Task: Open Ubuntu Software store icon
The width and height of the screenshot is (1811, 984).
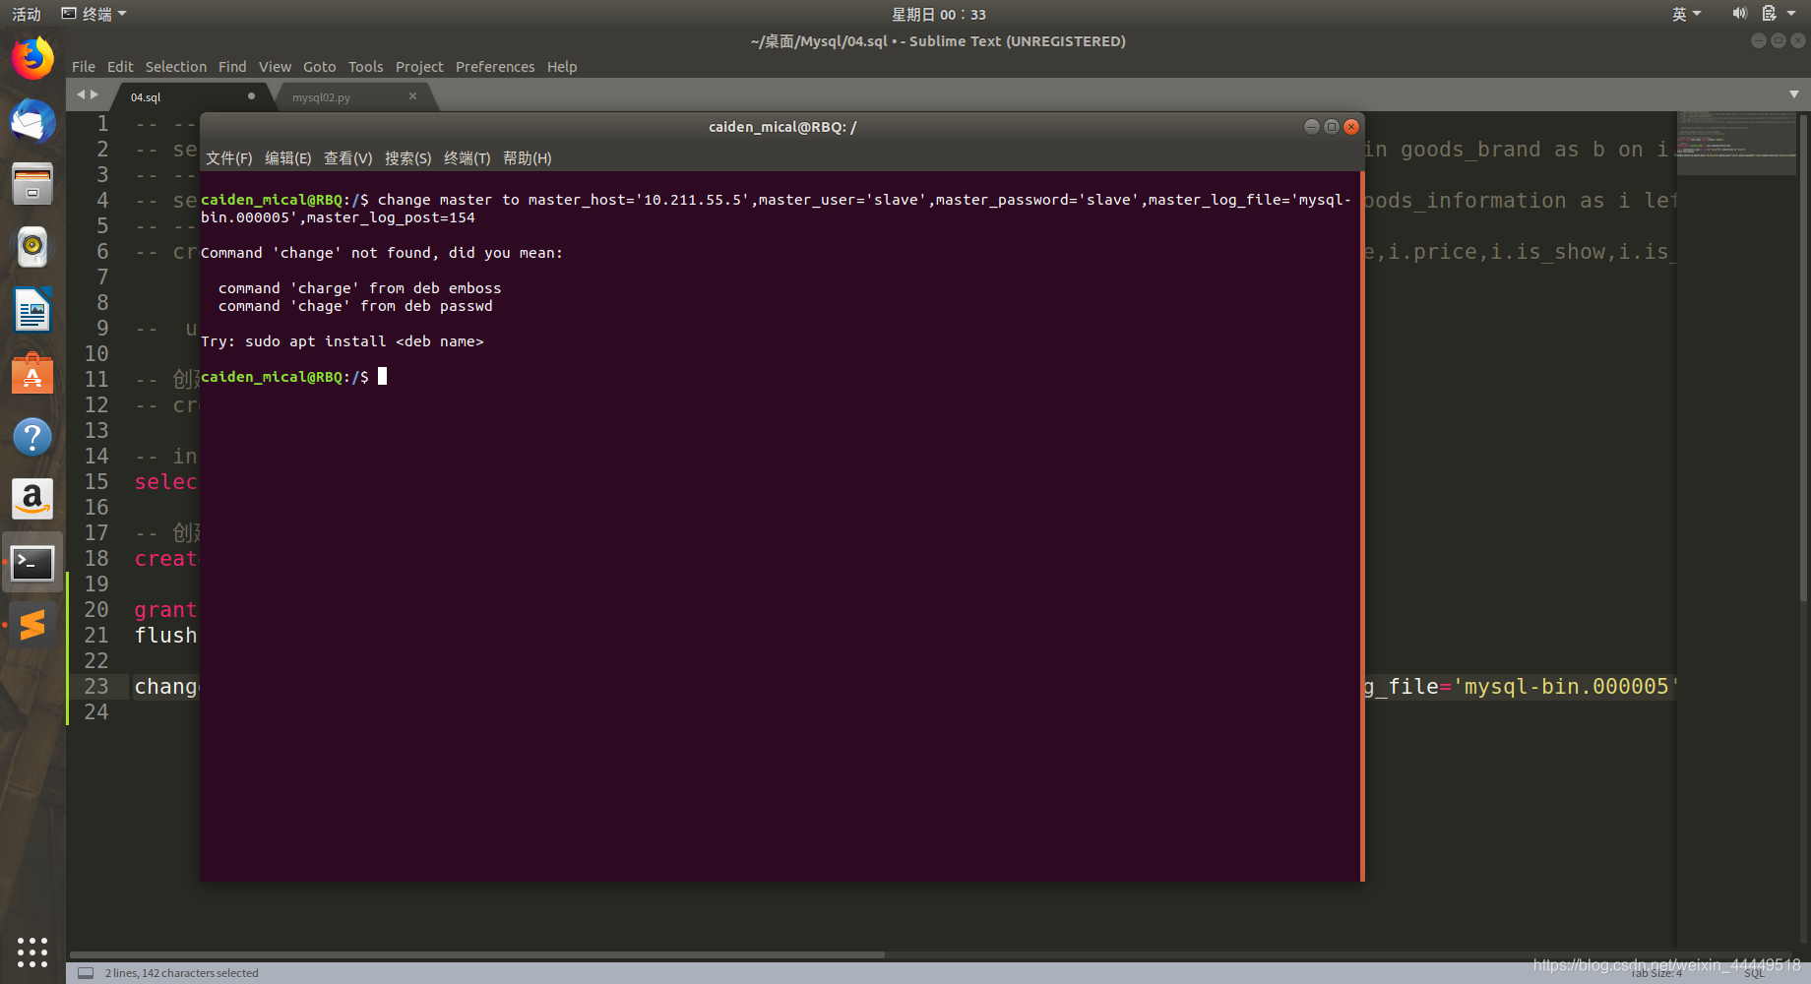Action: pos(32,374)
